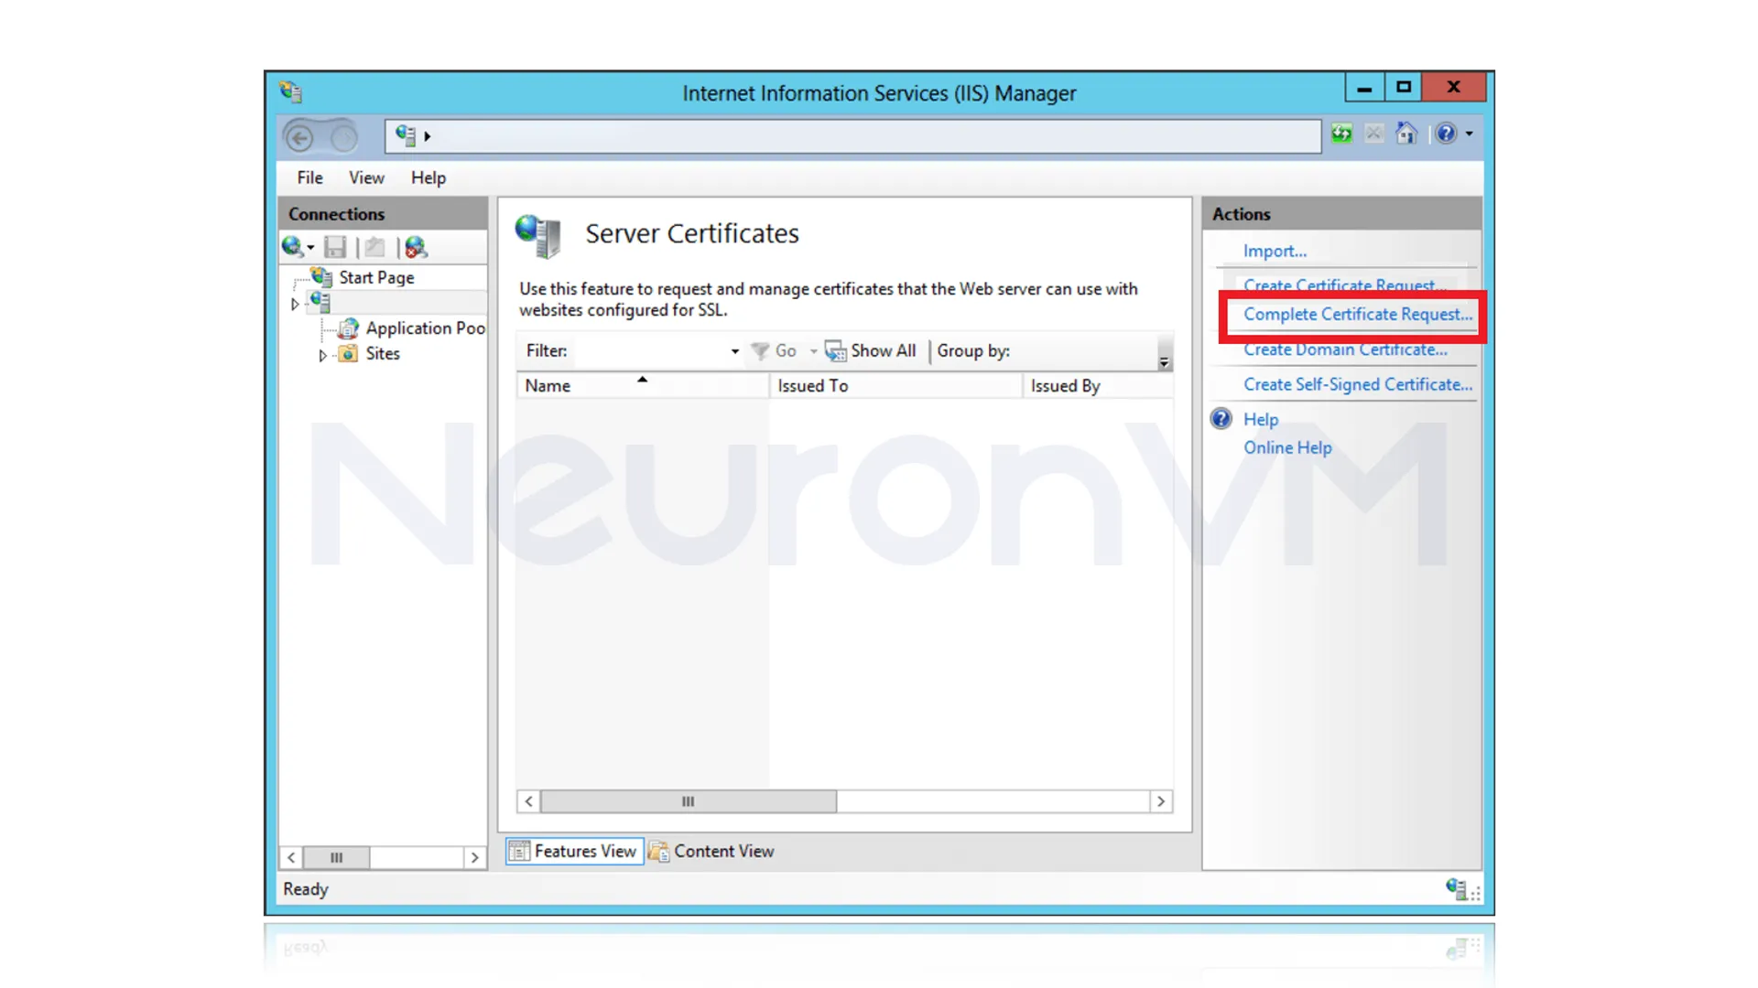Click the certificate list horizontal scrollbar thumb
Viewport: 1758px width, 988px height.
tap(688, 801)
